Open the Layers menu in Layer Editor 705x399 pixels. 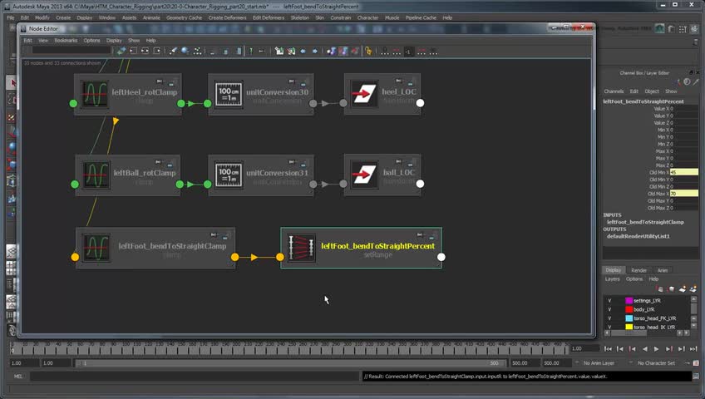[x=612, y=279]
